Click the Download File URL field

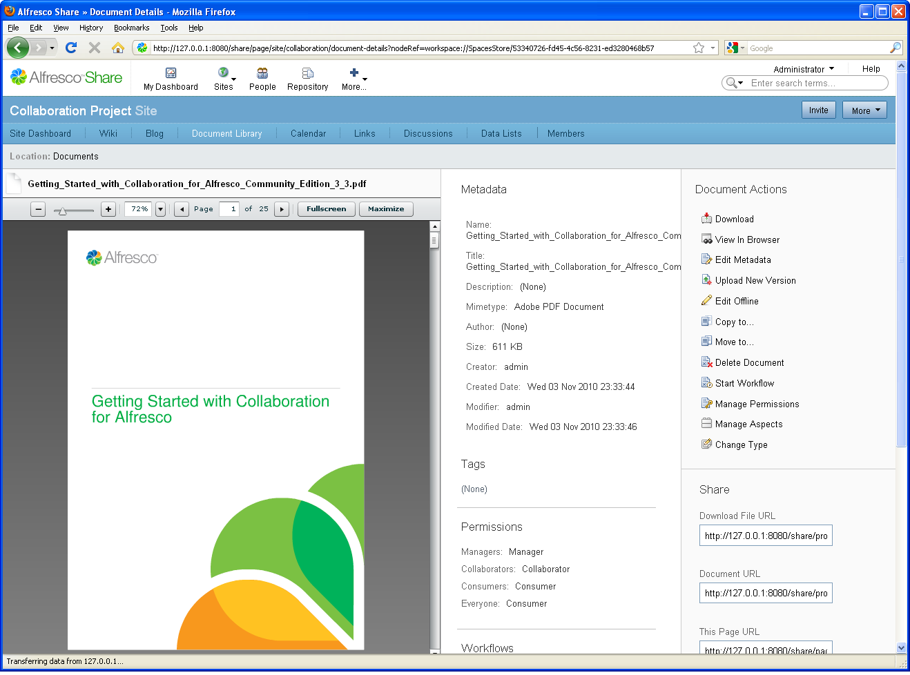click(766, 536)
